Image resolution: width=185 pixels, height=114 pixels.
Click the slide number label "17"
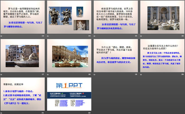pyautogui.click(x=43, y=74)
